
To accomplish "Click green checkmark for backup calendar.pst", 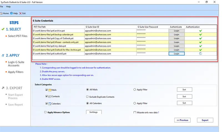I will 200,34.
